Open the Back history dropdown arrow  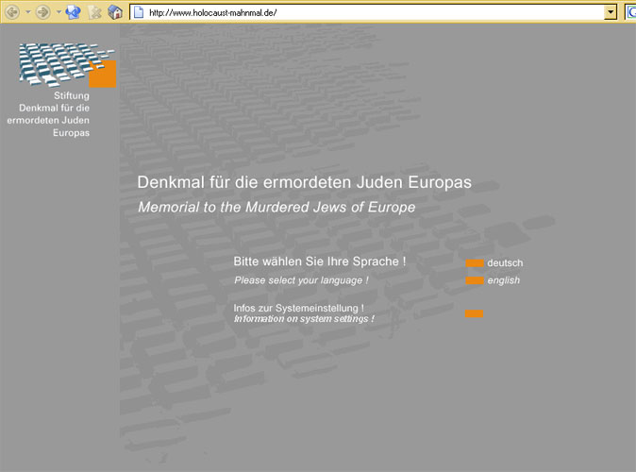pos(27,12)
